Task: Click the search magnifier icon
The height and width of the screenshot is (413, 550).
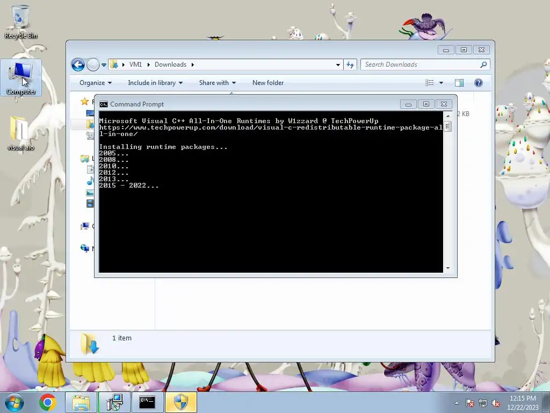Action: click(x=484, y=65)
